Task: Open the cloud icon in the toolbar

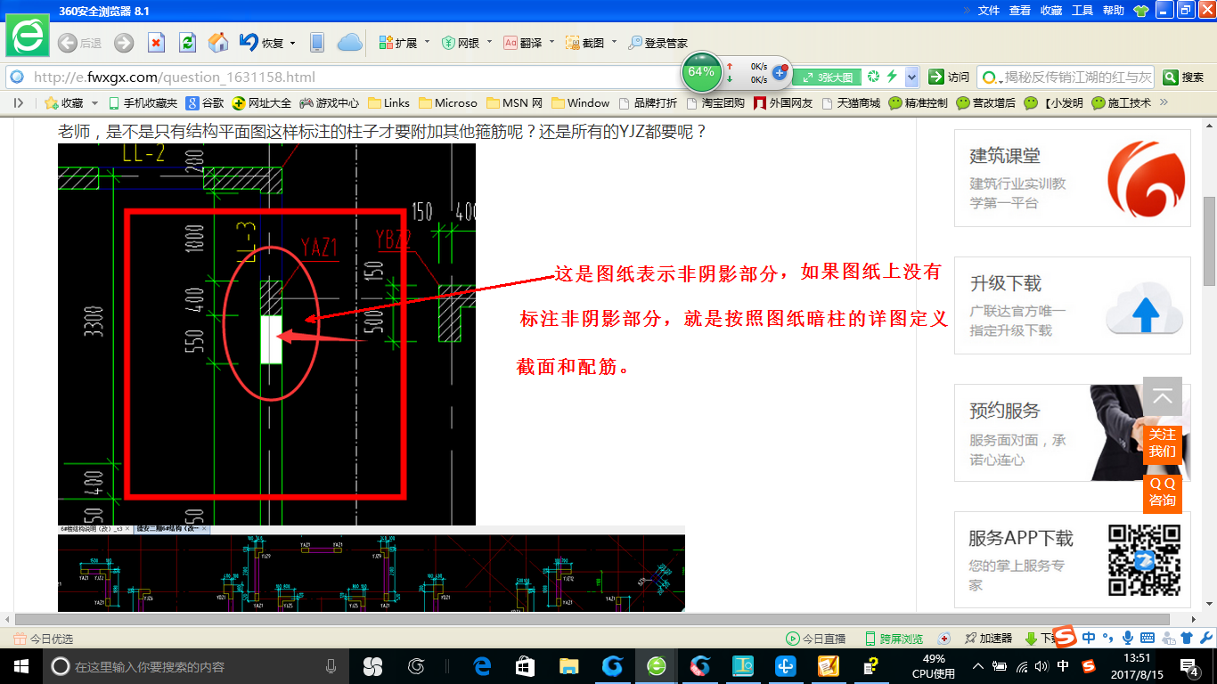Action: (350, 43)
